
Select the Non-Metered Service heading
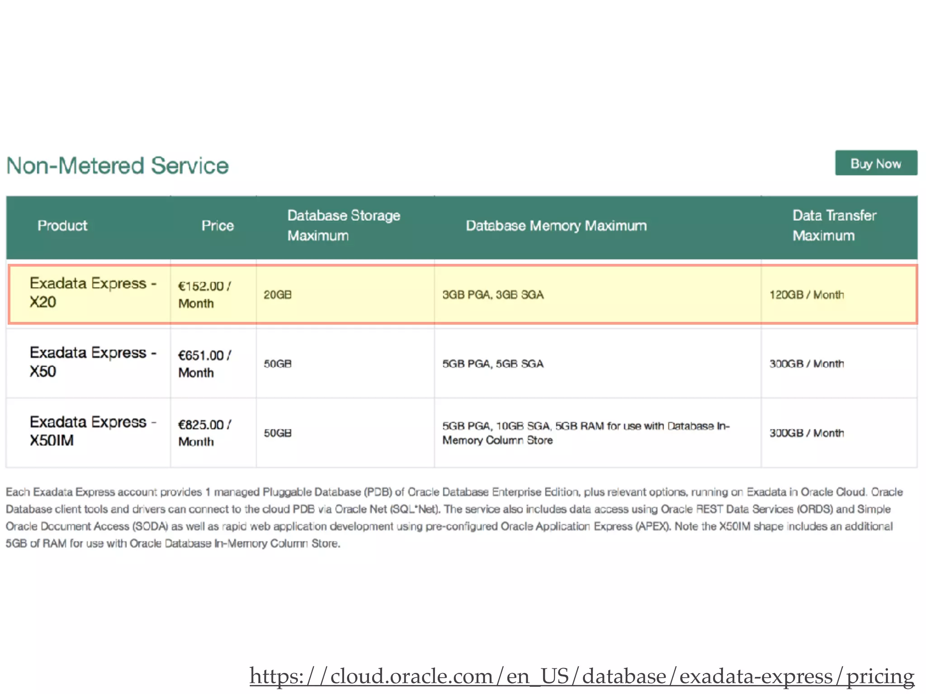click(118, 165)
